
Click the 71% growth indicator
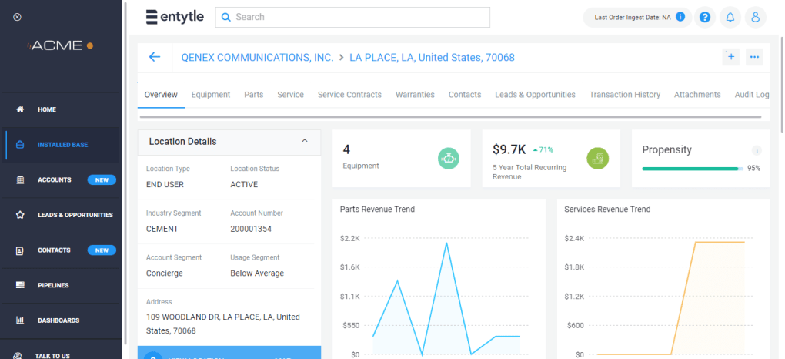[x=543, y=149]
